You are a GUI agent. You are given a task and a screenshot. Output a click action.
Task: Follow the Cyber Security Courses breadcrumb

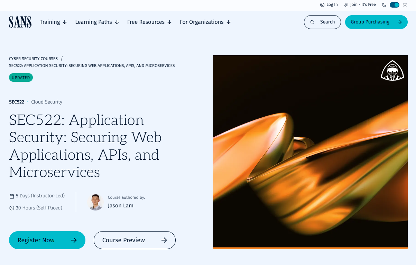coord(33,59)
